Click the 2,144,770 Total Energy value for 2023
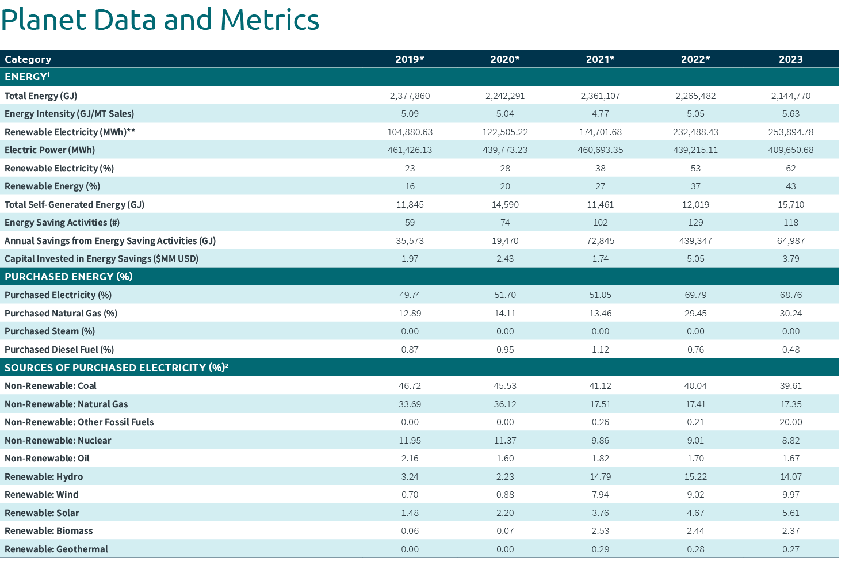Viewport: 849px width, 569px height. [x=791, y=96]
